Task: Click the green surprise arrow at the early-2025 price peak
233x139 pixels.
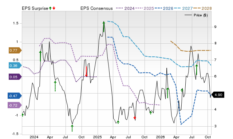Action: [x=104, y=27]
